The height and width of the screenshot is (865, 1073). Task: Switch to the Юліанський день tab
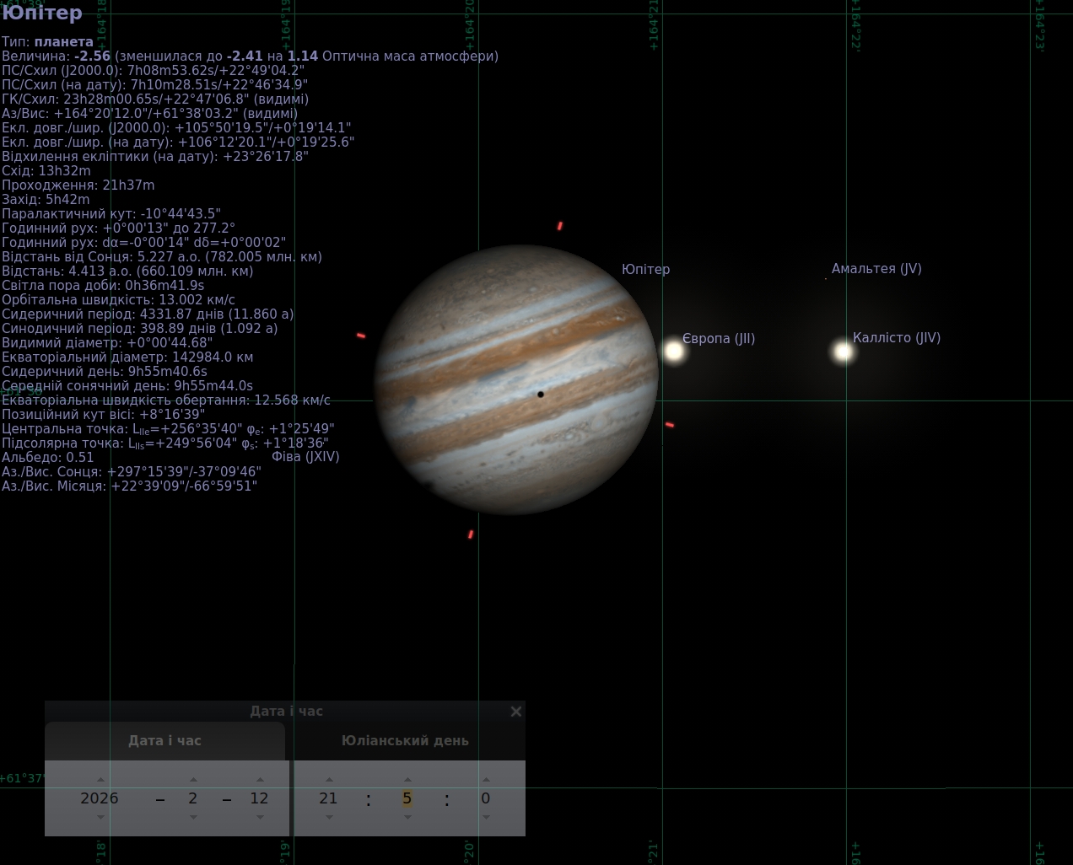point(405,741)
